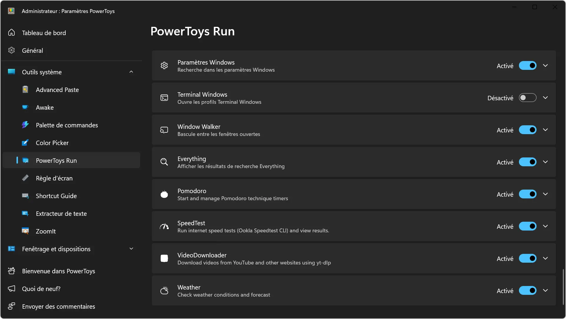Collapse the Outils système group chevron

click(x=131, y=72)
